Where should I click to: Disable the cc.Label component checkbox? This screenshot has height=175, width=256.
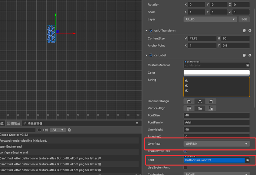pyautogui.click(x=151, y=55)
